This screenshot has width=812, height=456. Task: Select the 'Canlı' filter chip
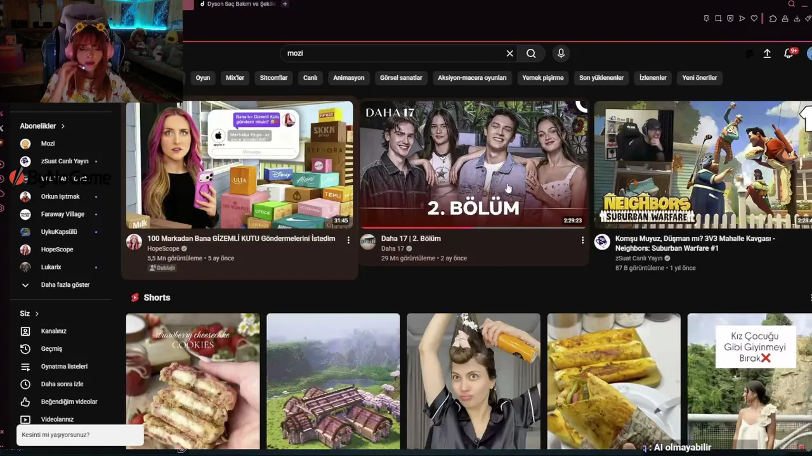[310, 78]
